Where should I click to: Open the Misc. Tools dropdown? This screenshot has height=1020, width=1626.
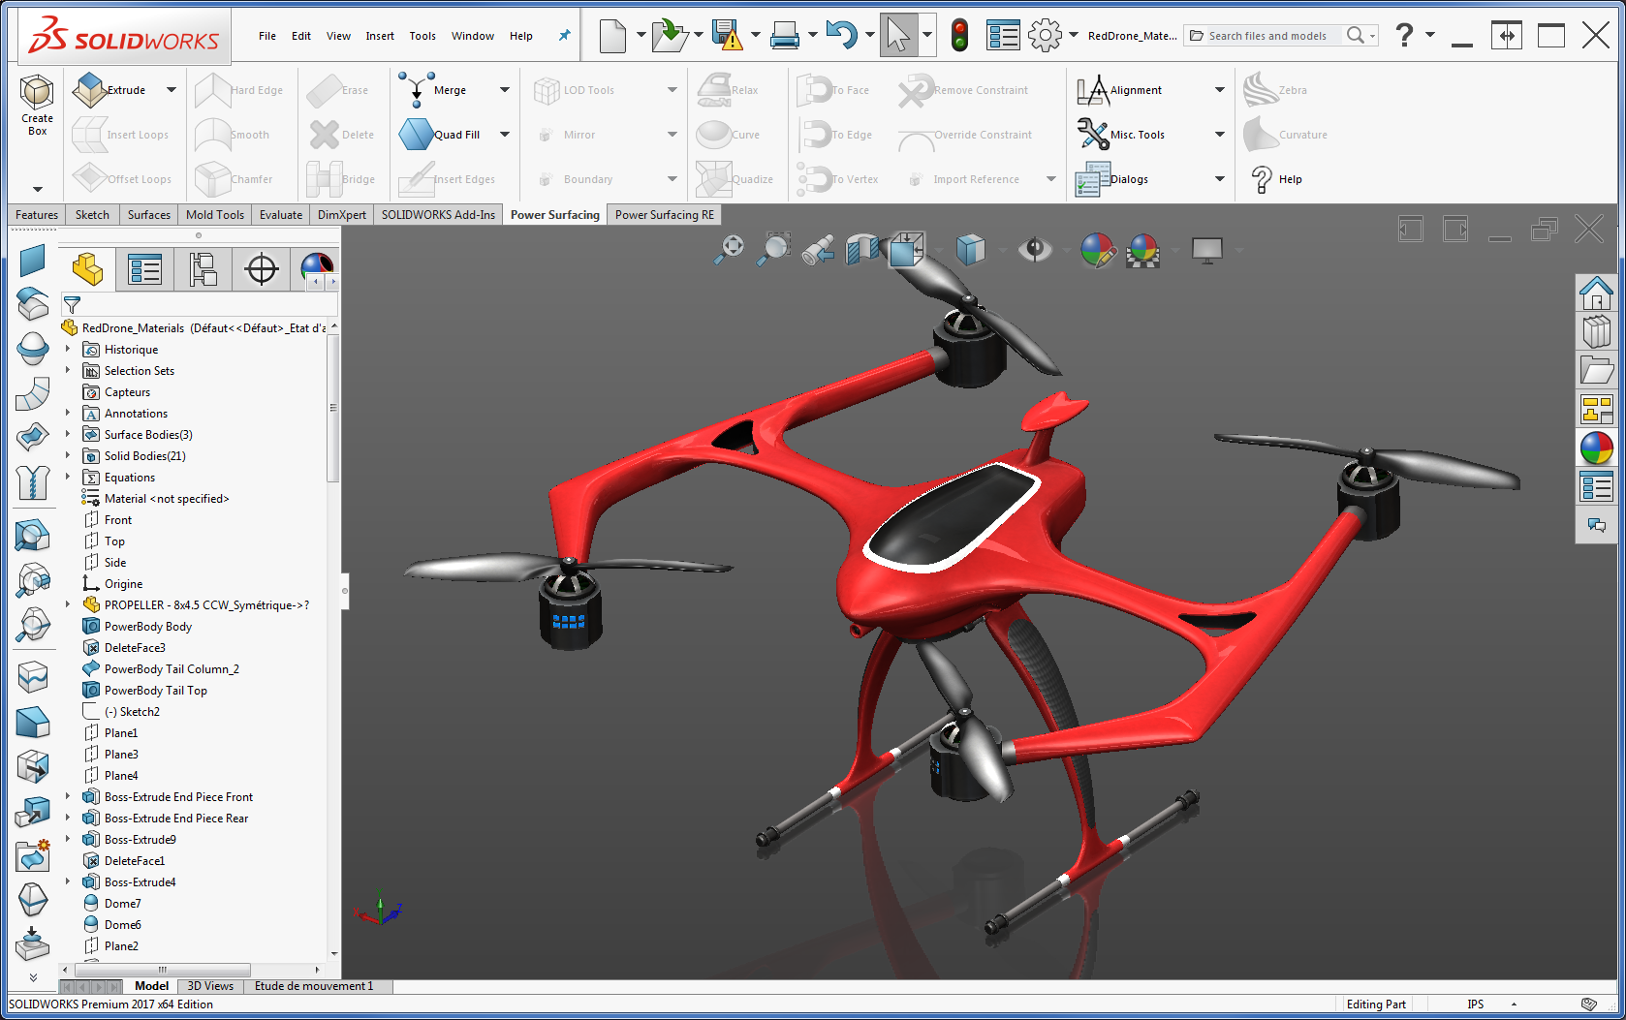click(x=1220, y=134)
